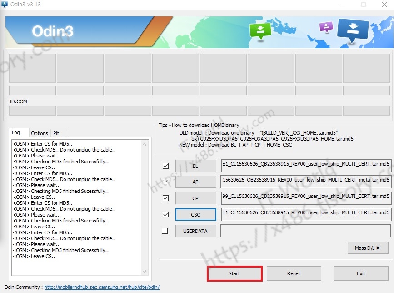This screenshot has width=394, height=293.
Task: Click the AP file path field
Action: point(306,182)
